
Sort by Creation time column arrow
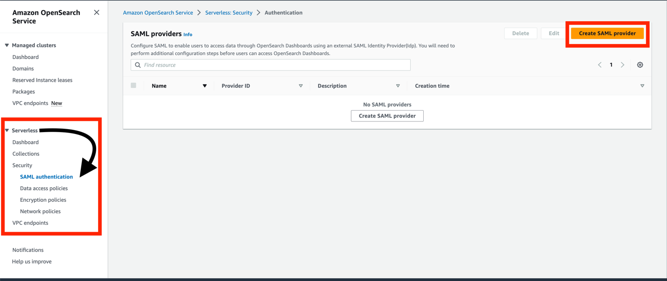click(x=642, y=86)
